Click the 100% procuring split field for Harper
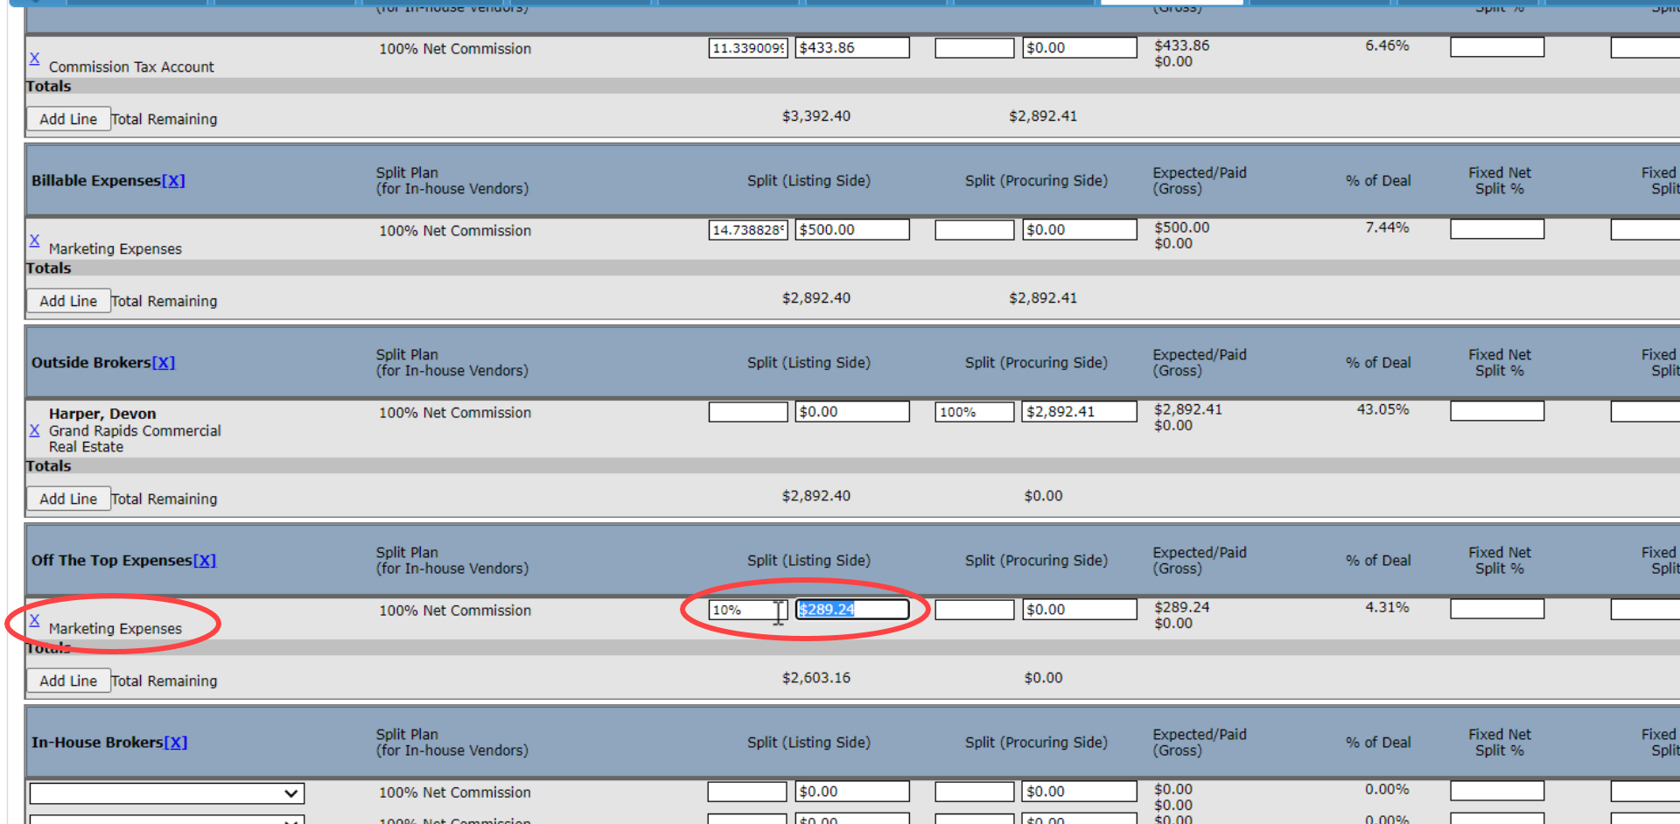This screenshot has width=1680, height=824. click(974, 412)
